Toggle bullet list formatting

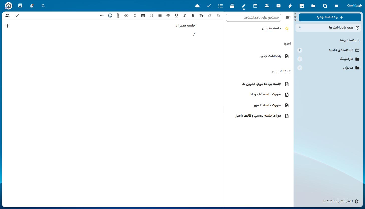[x=160, y=16]
